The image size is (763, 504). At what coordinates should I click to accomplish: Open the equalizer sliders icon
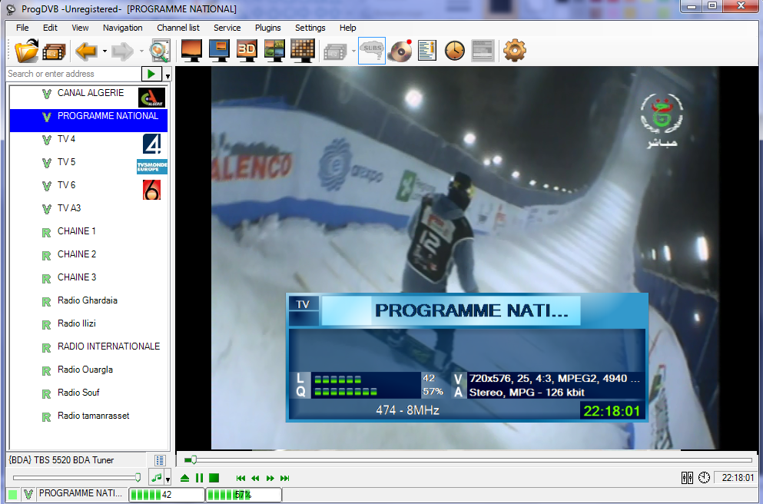pyautogui.click(x=688, y=478)
